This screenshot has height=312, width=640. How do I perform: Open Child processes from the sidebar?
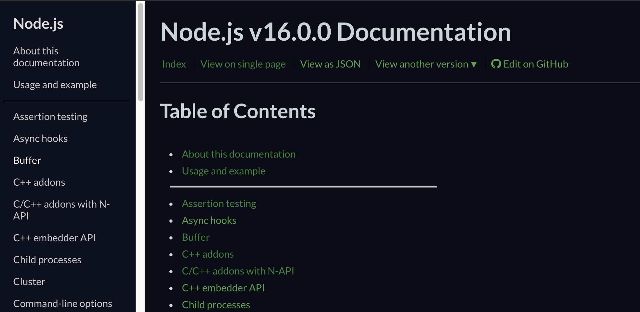point(47,260)
